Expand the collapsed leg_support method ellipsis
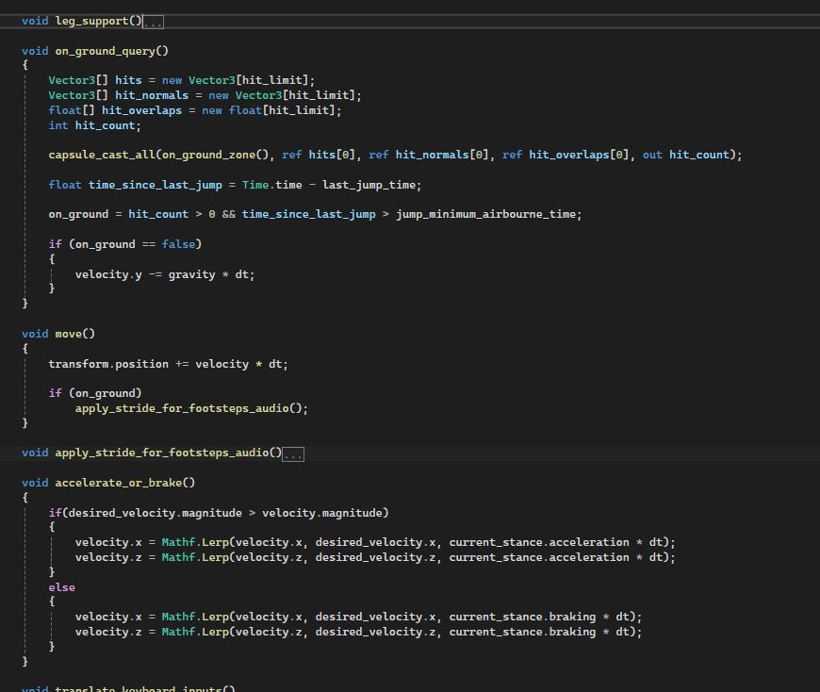The width and height of the screenshot is (820, 692). point(153,22)
